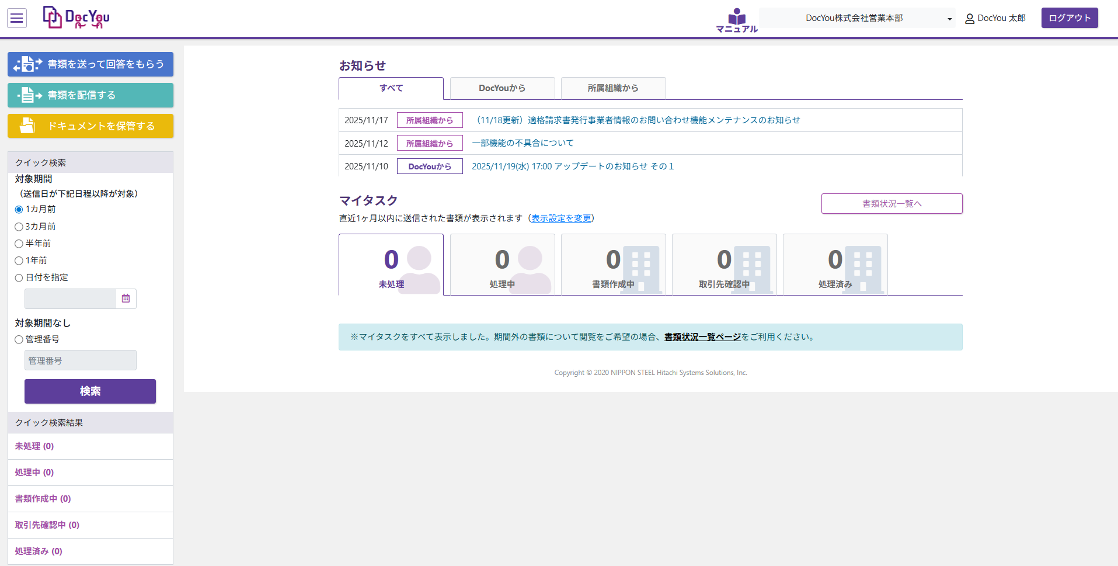The image size is (1118, 566).
Task: Open the 書類状況一覧へ button
Action: coord(891,204)
